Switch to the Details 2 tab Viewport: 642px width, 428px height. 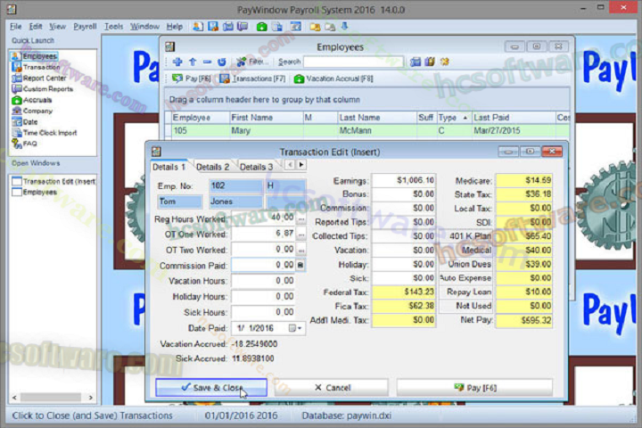pos(212,167)
